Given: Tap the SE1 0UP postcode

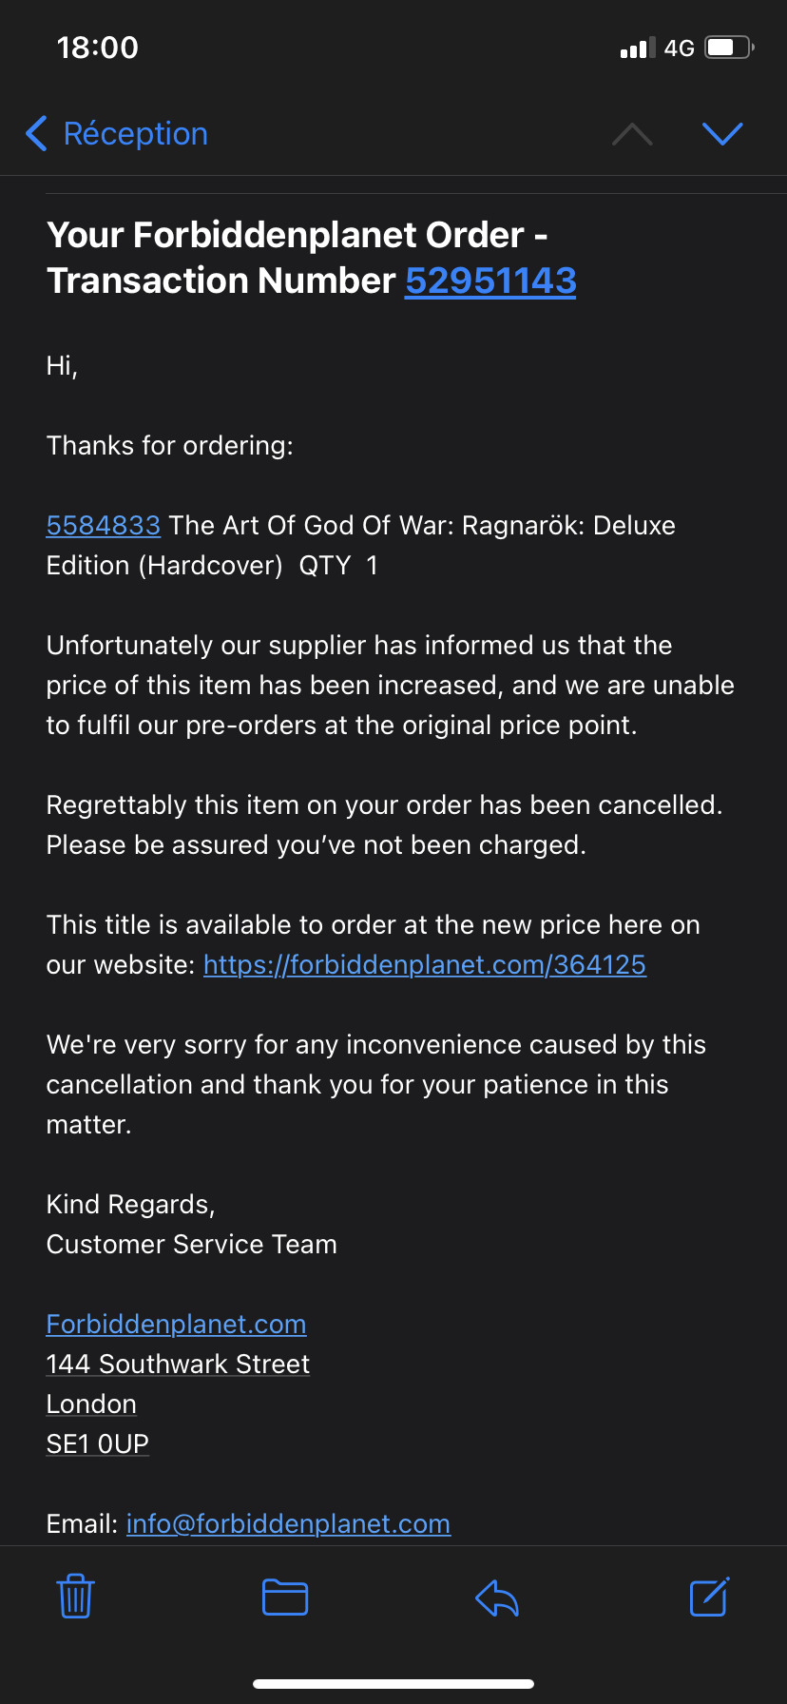Looking at the screenshot, I should 98,1443.
